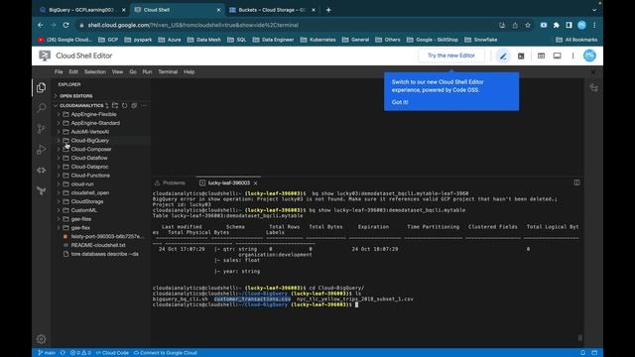Expand the Cloud-Dataflow folder
The height and width of the screenshot is (357, 635).
(89, 158)
